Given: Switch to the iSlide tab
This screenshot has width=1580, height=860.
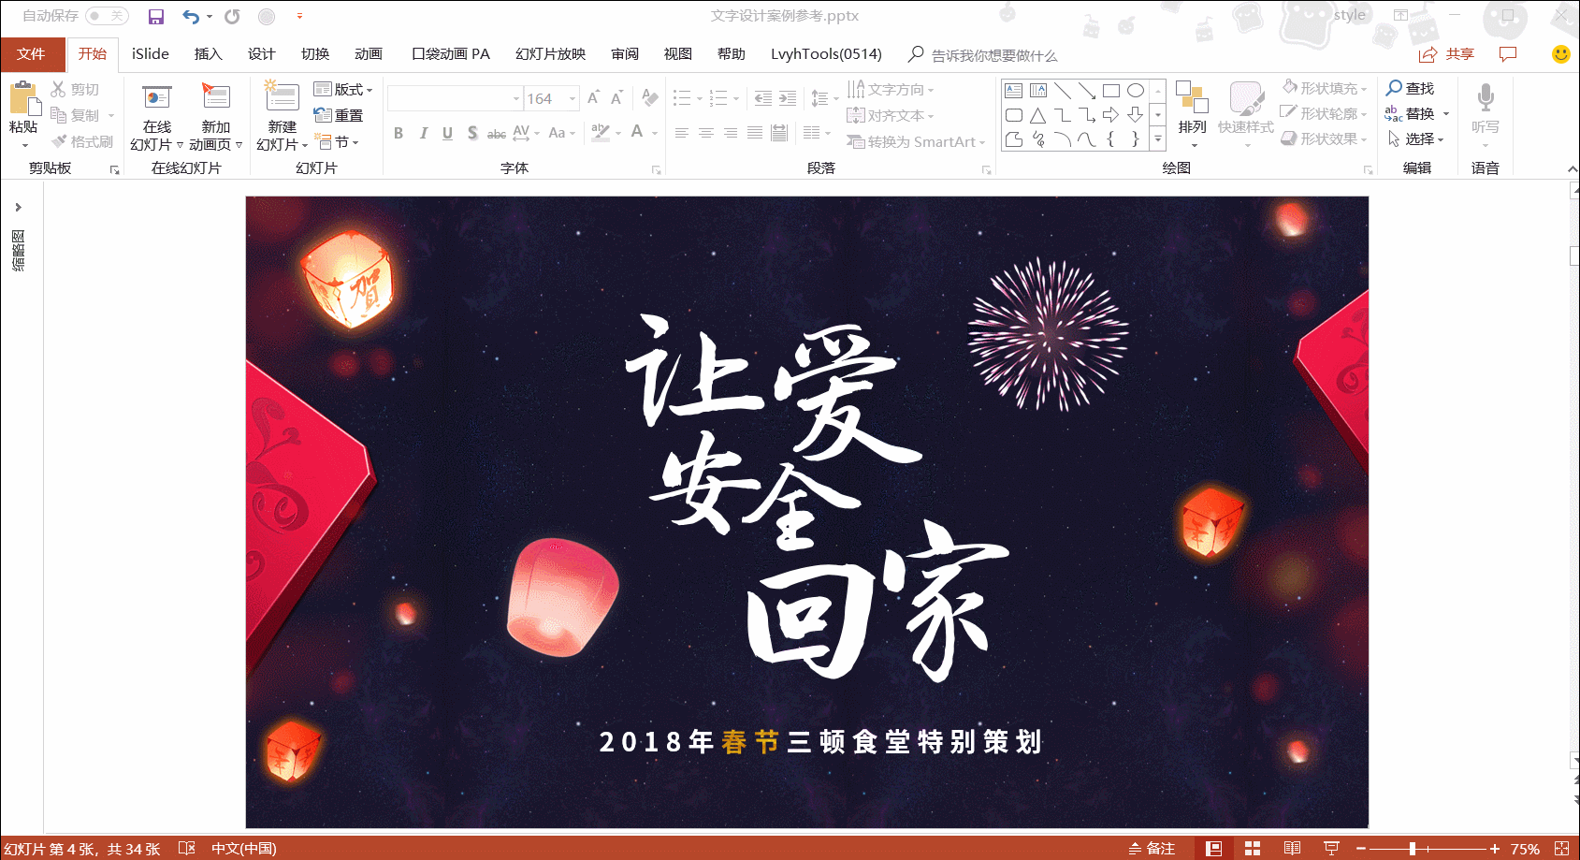Looking at the screenshot, I should [151, 54].
